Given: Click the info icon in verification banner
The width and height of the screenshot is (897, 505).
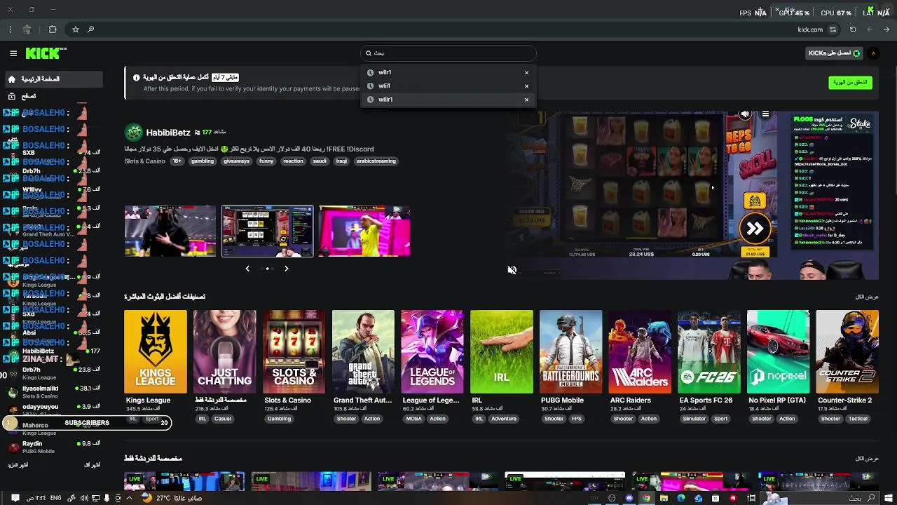Looking at the screenshot, I should [x=137, y=77].
